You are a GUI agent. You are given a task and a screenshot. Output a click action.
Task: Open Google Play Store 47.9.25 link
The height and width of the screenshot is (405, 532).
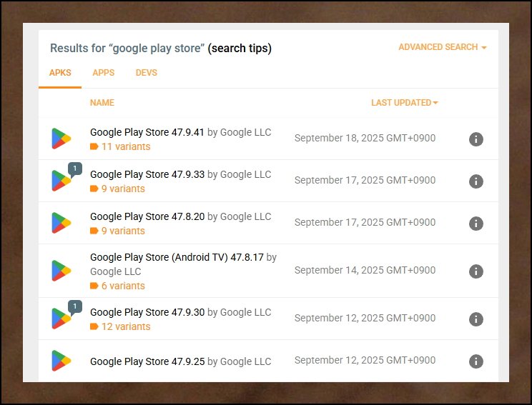[x=147, y=361]
